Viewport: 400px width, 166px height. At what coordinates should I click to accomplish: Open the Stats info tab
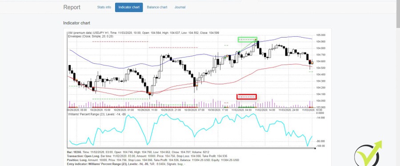(x=104, y=7)
